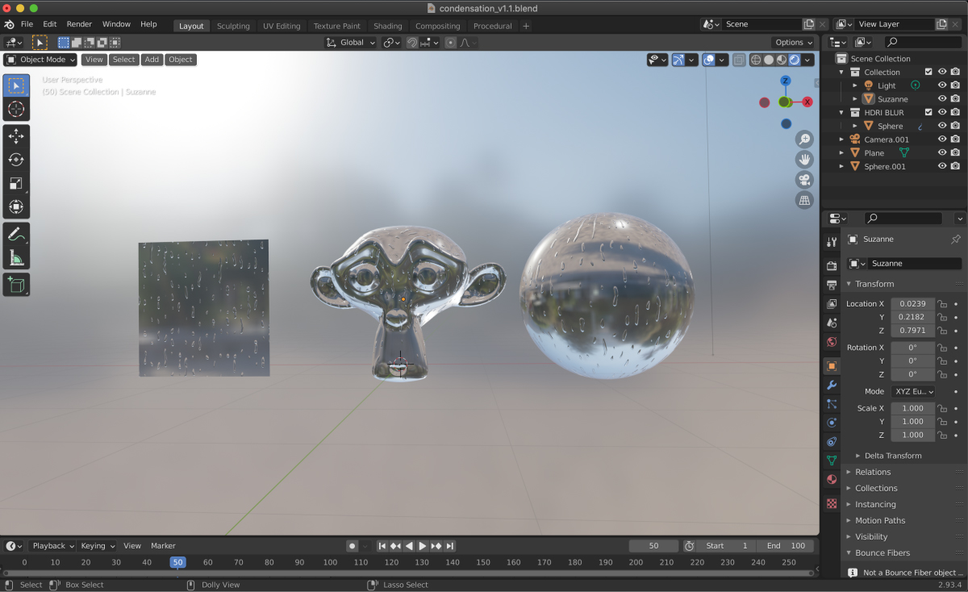This screenshot has width=968, height=592.
Task: Open the Render menu
Action: click(79, 24)
